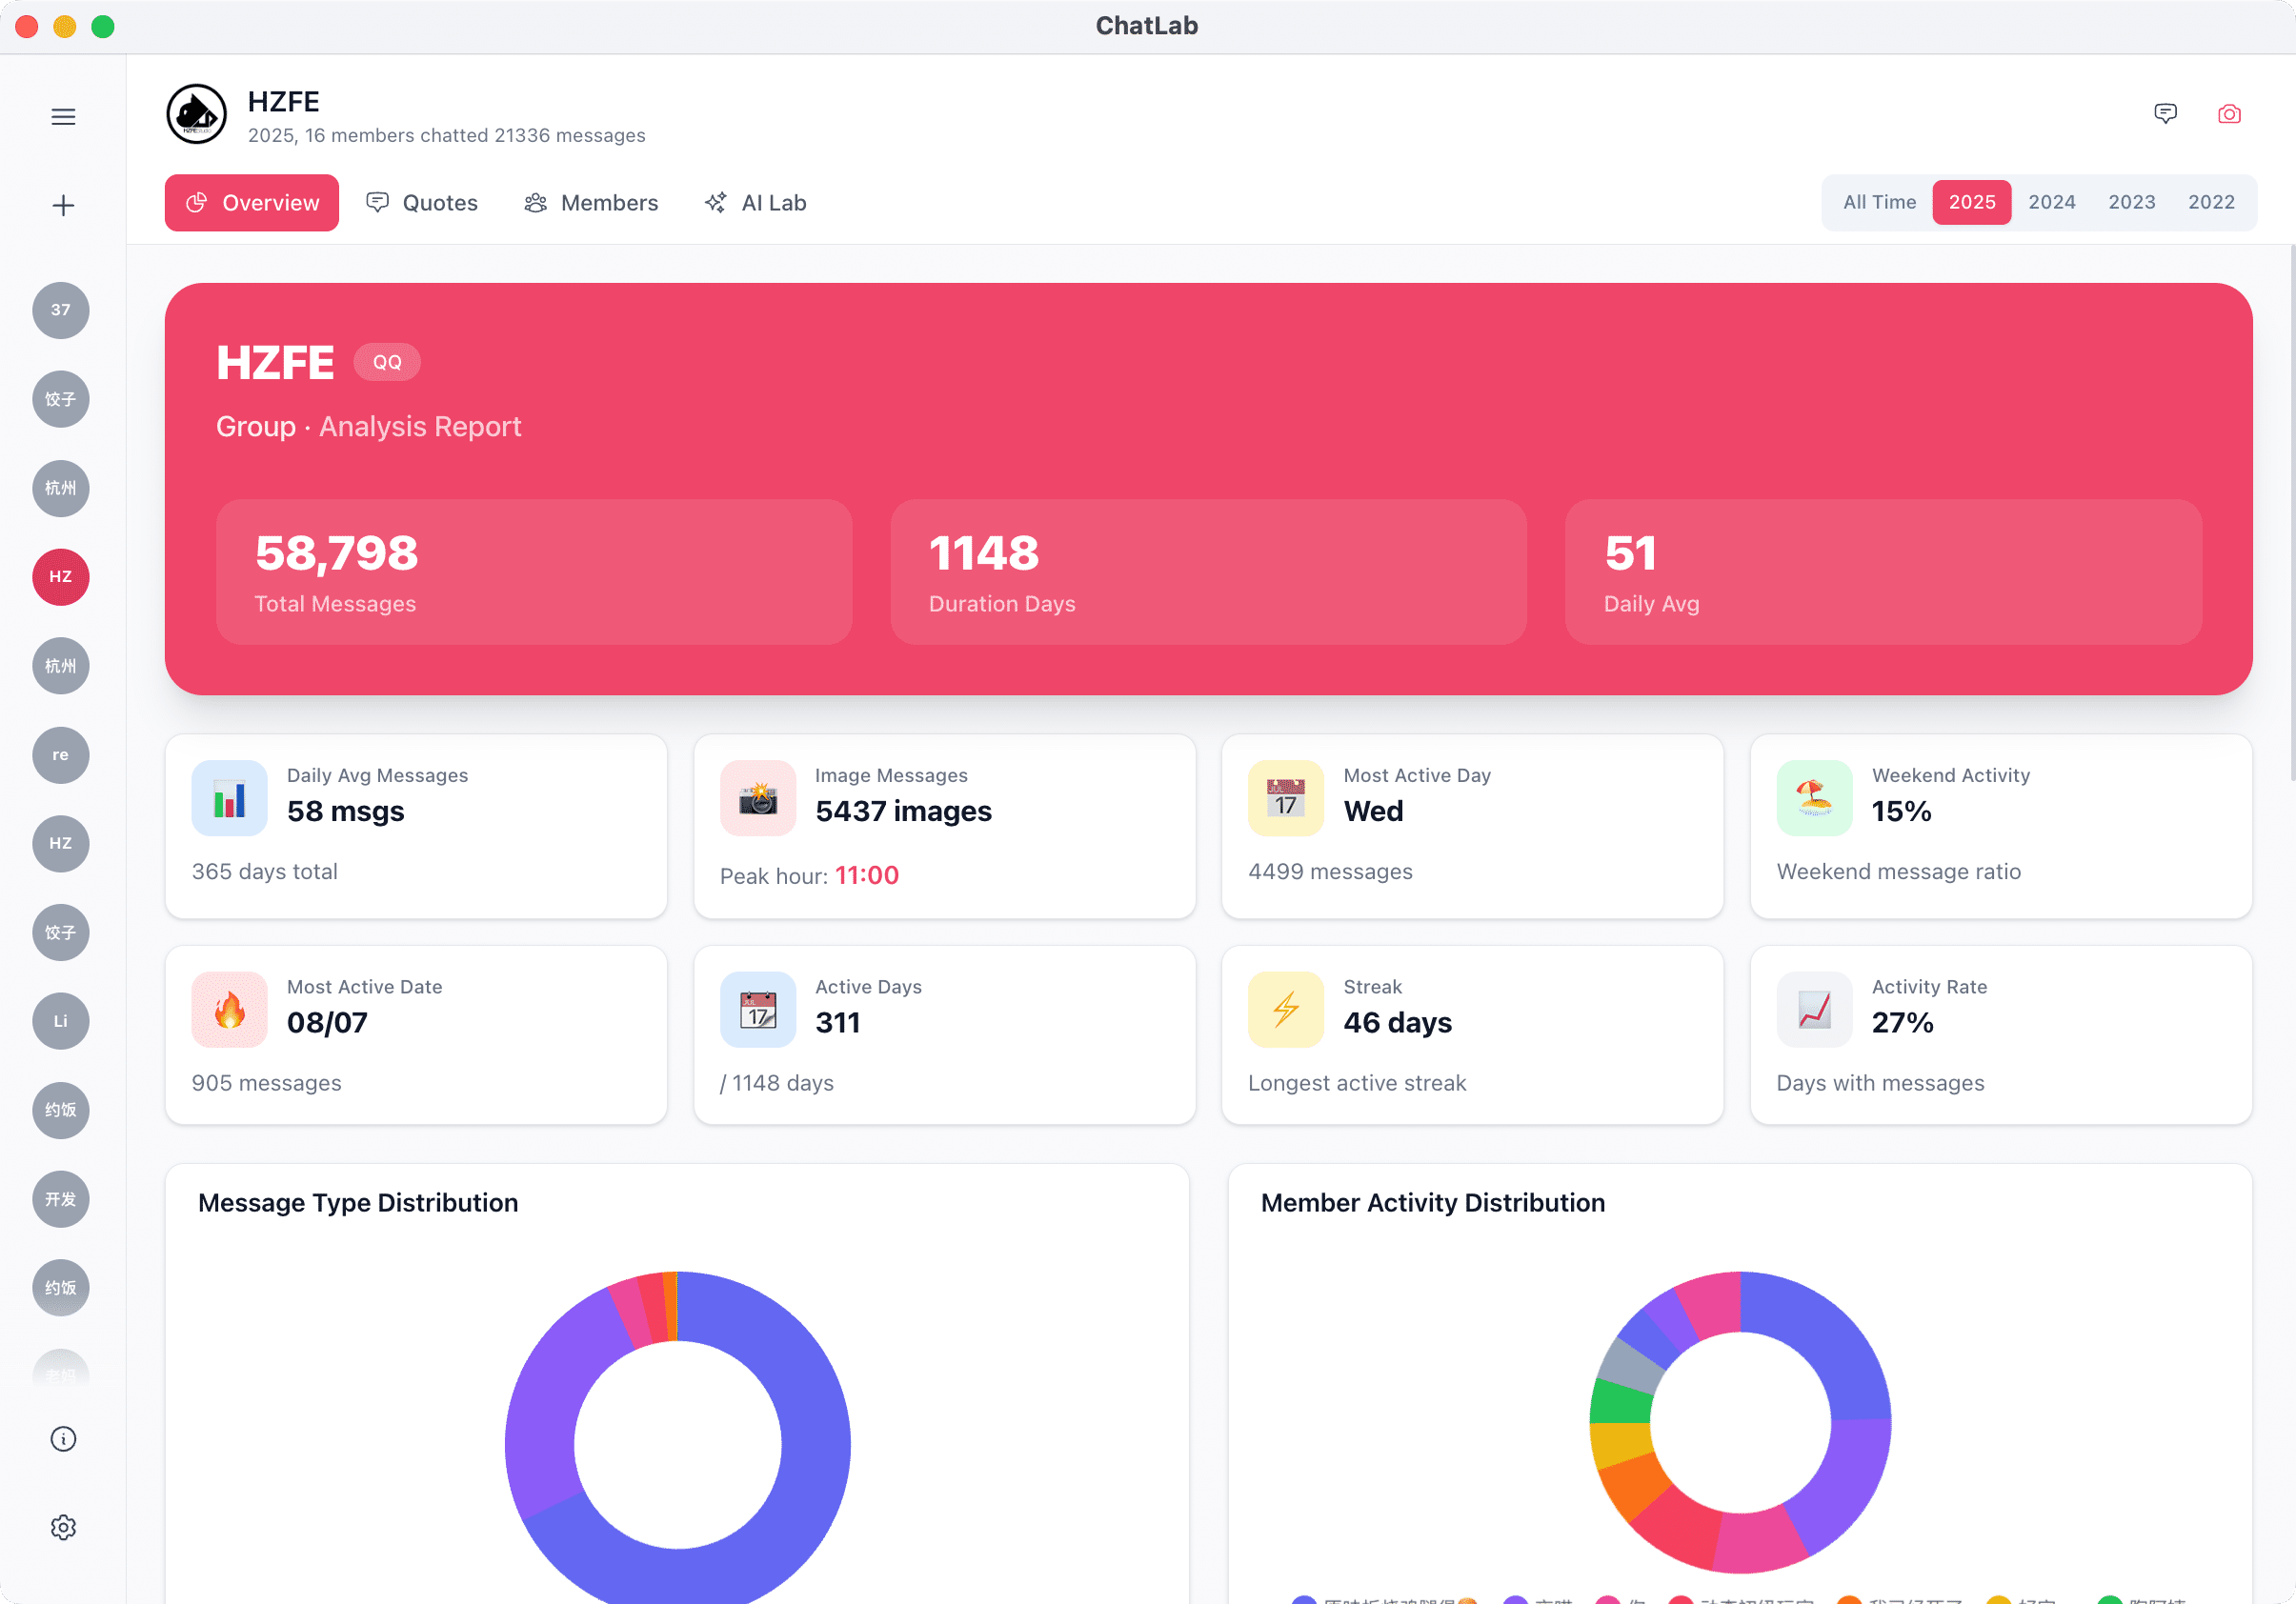Open chat messages via the speech bubble icon

point(2166,113)
